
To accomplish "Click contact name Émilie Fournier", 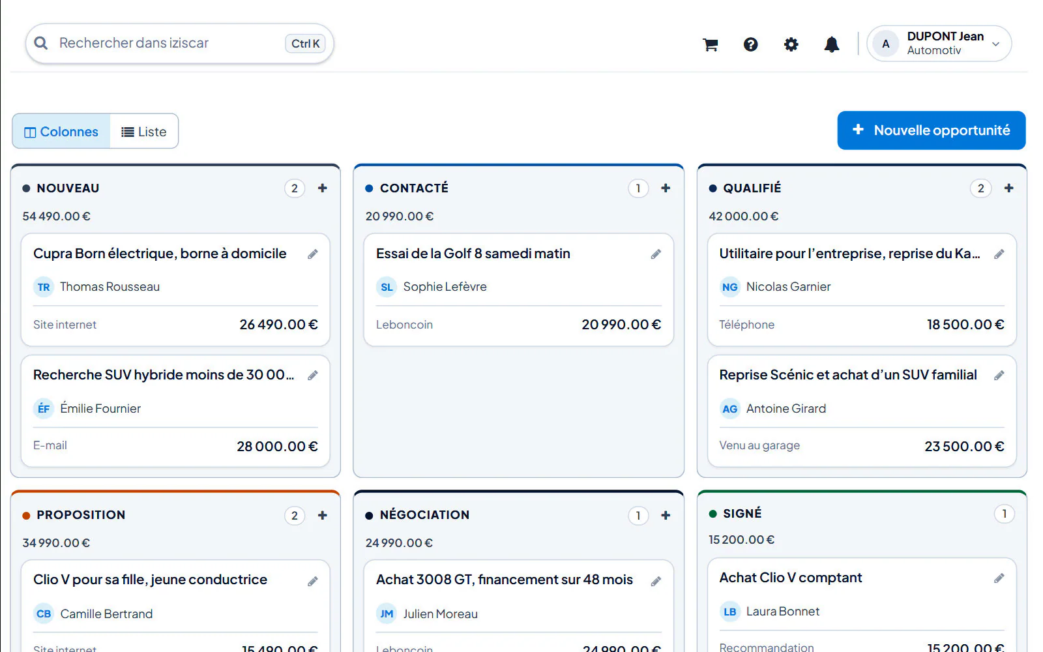I will pyautogui.click(x=100, y=409).
